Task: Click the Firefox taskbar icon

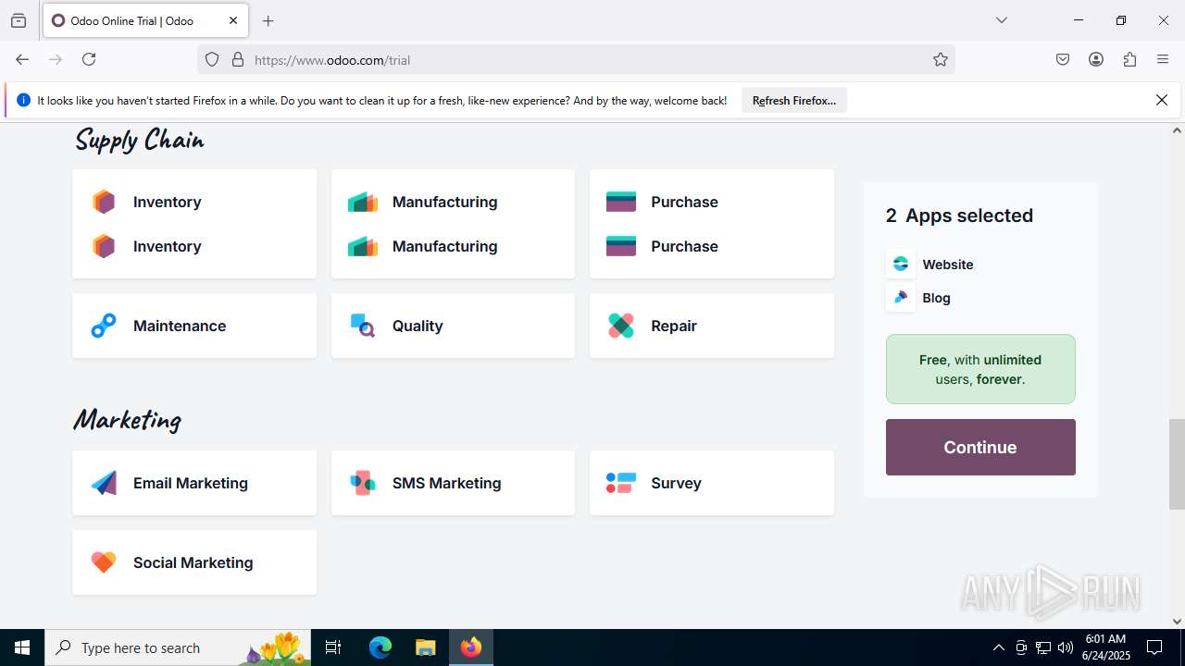Action: point(471,647)
